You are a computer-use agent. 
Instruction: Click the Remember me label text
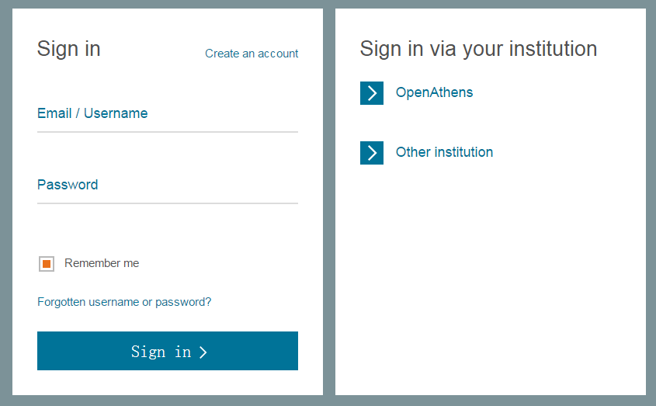coord(102,263)
